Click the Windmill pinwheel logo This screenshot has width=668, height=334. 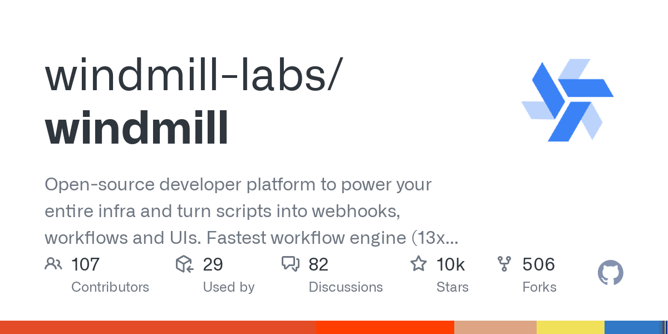tap(567, 100)
